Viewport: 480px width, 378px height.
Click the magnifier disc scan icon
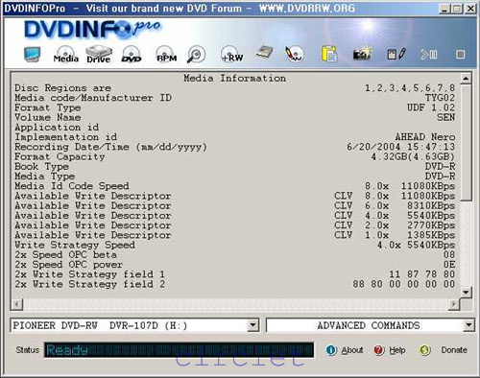pos(196,54)
